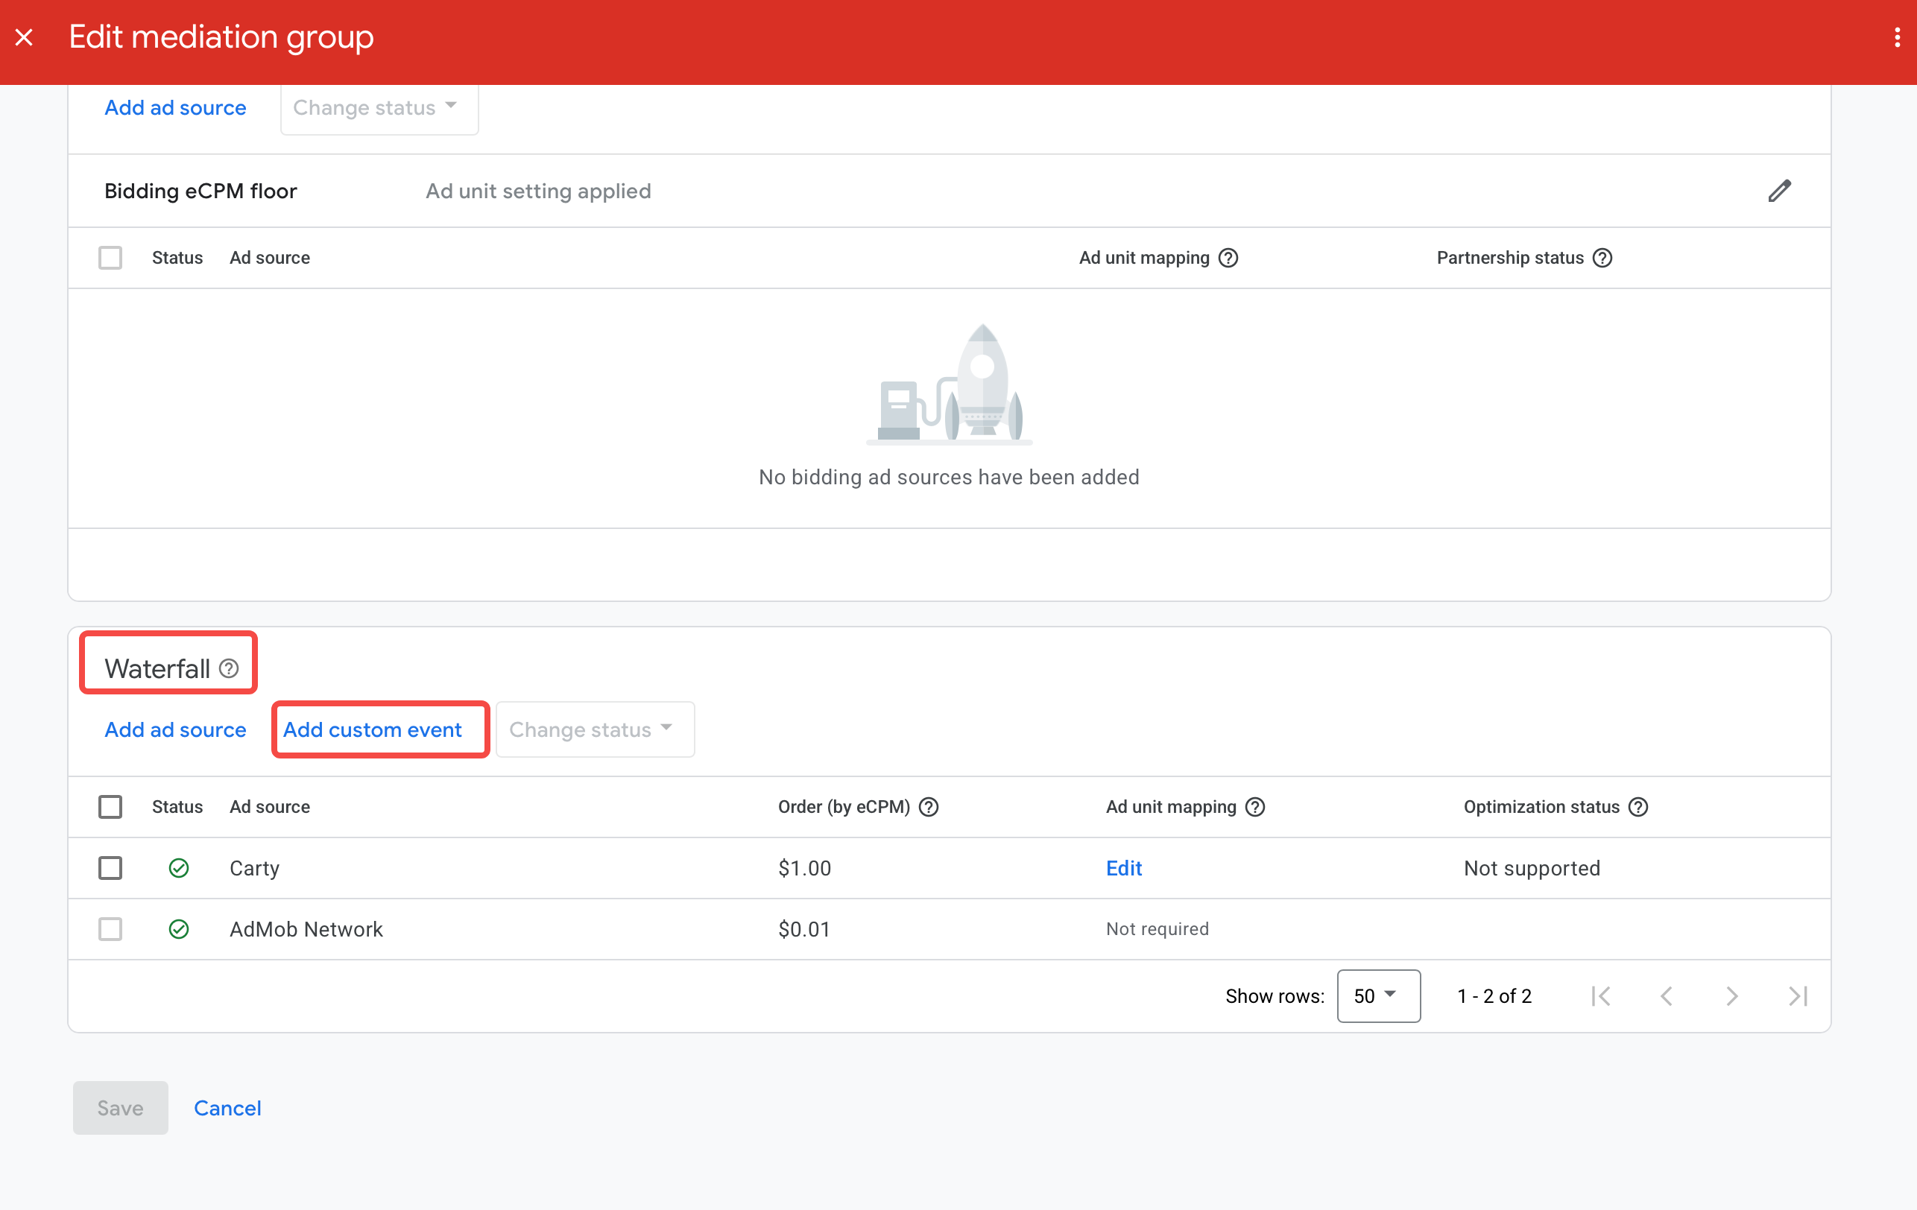Close the Edit mediation group dialog
Screen dimensions: 1917x1210
pyautogui.click(x=25, y=37)
